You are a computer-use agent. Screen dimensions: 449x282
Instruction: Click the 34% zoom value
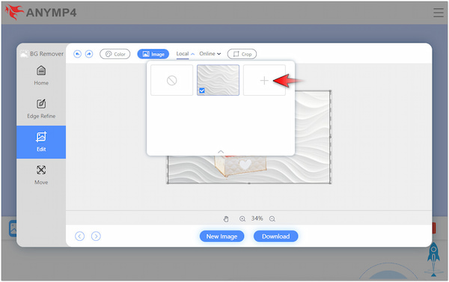257,218
